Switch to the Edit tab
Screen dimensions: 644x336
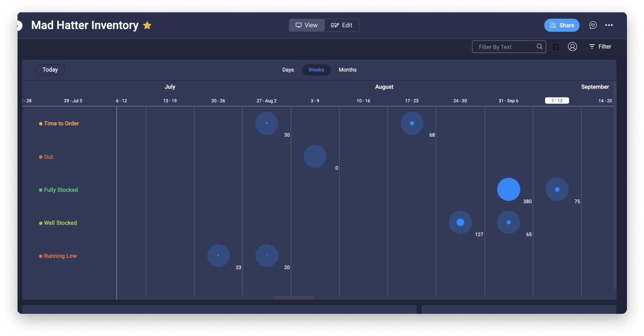coord(342,25)
